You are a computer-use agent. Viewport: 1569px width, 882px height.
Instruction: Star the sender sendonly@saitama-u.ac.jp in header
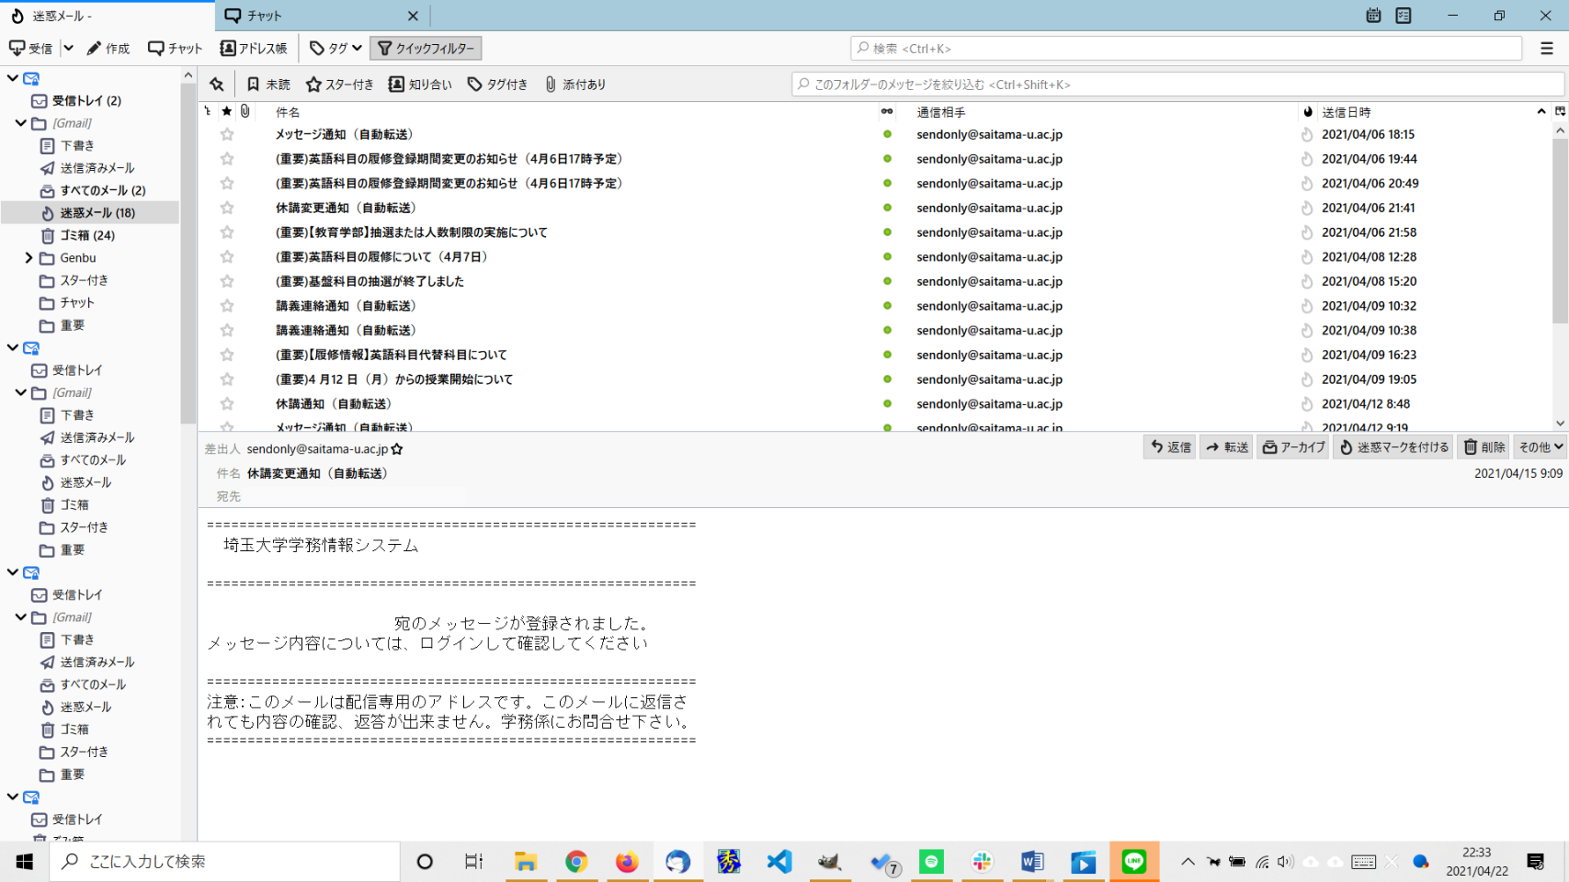[x=397, y=449]
